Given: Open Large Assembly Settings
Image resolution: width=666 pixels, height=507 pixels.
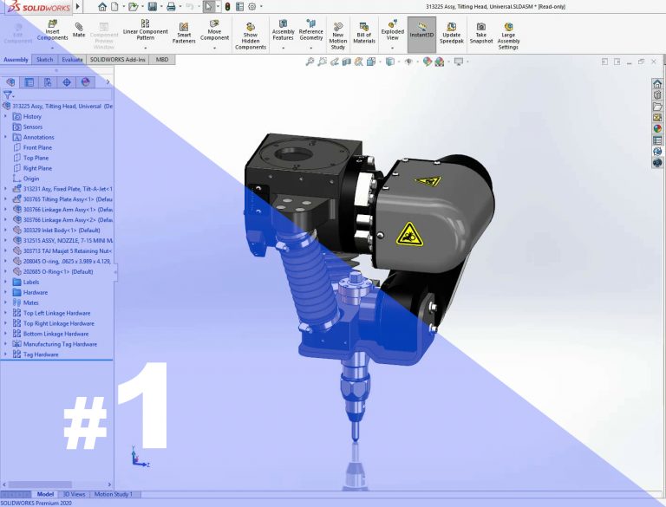Looking at the screenshot, I should [x=508, y=33].
